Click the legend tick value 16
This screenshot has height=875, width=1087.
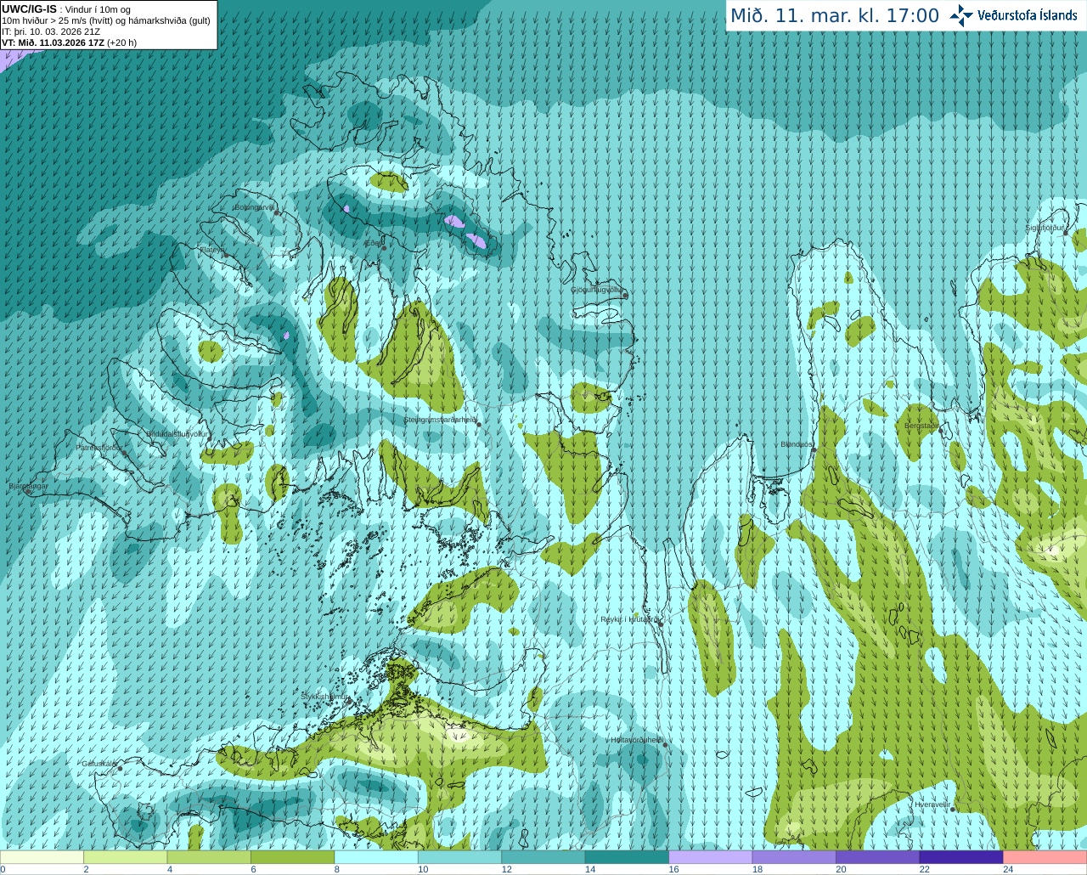click(x=673, y=869)
